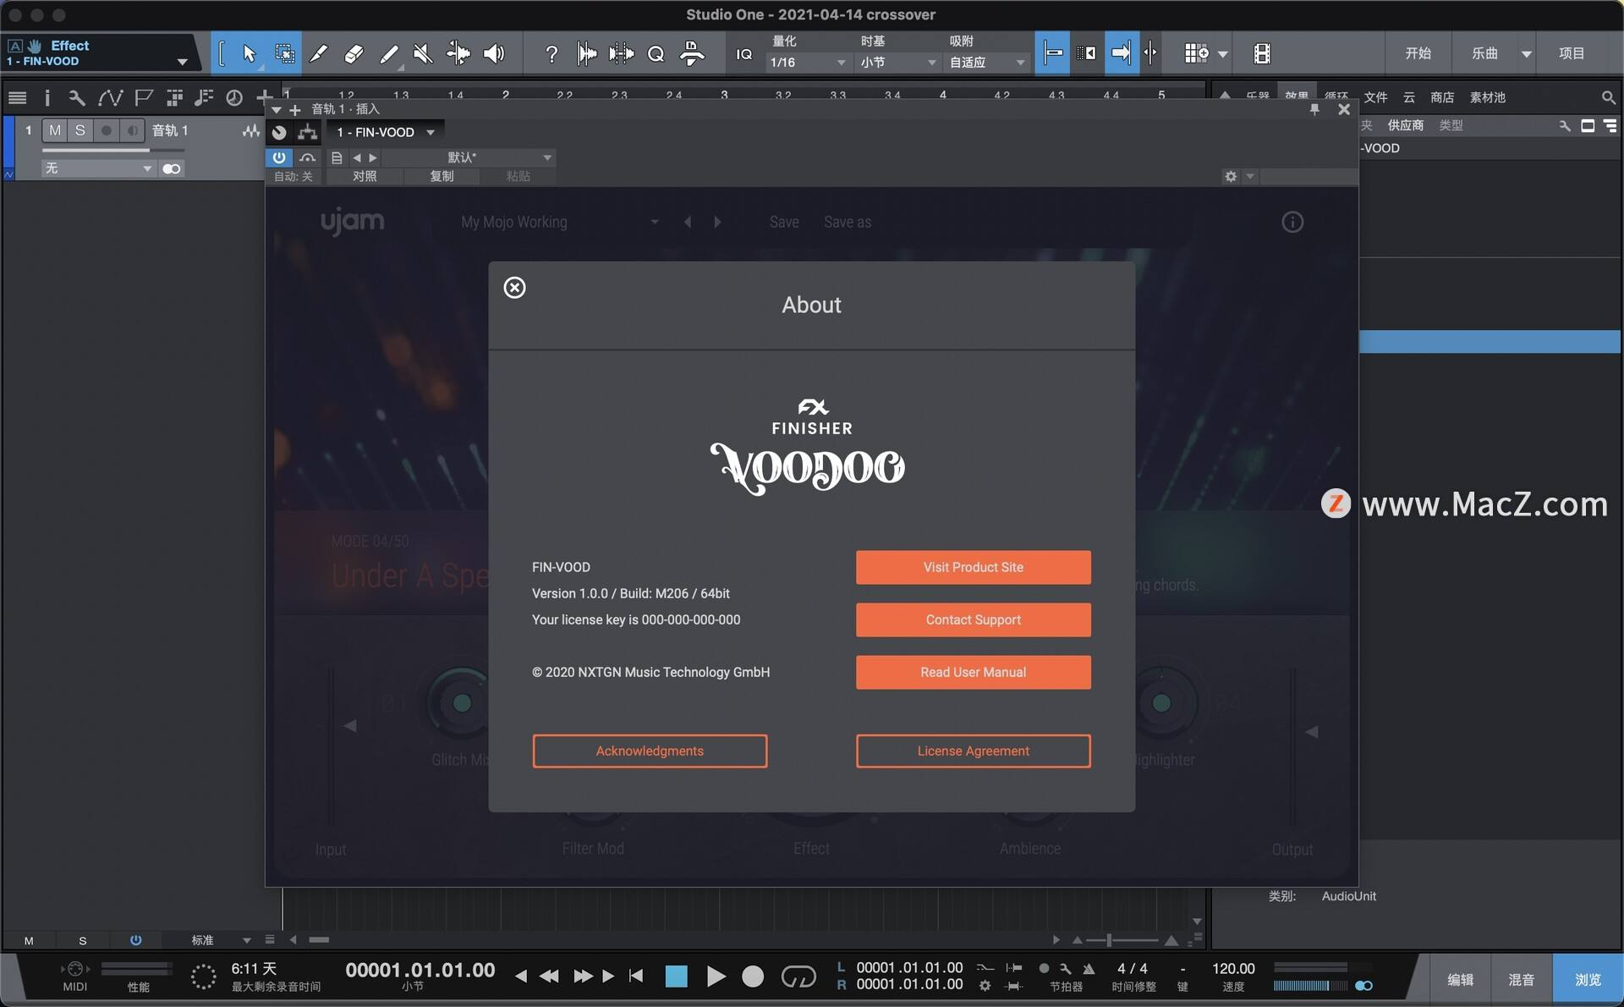
Task: Select the Mute tool
Action: [423, 53]
